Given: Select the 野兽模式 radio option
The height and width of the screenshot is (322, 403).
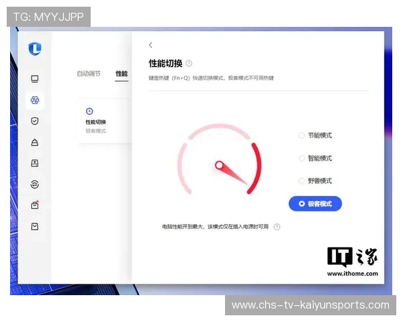Looking at the screenshot, I should pos(316,180).
